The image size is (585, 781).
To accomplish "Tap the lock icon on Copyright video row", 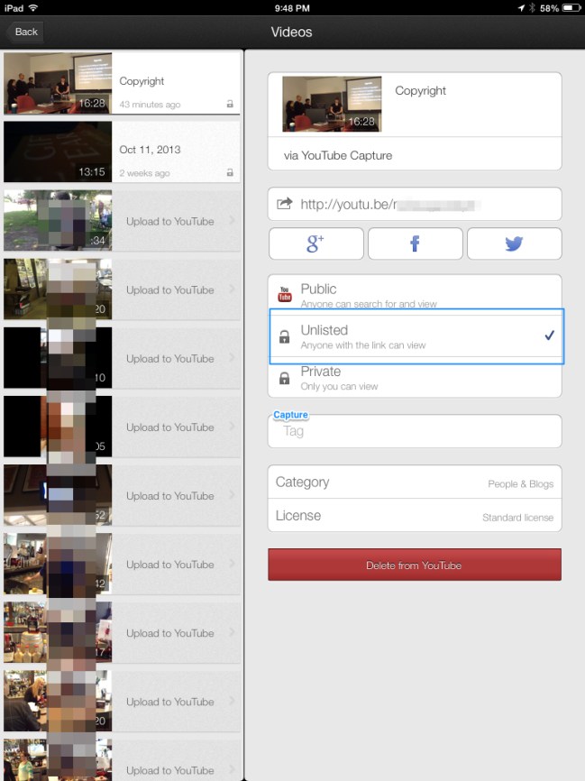I will (x=230, y=105).
